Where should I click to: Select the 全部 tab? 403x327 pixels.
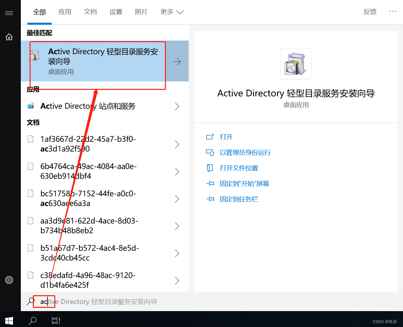coord(40,12)
